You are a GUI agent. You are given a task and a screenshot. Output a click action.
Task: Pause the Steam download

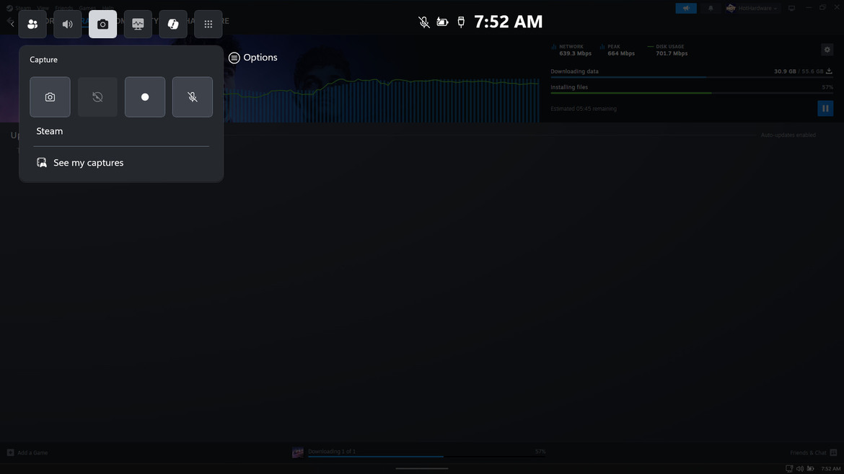(x=825, y=109)
